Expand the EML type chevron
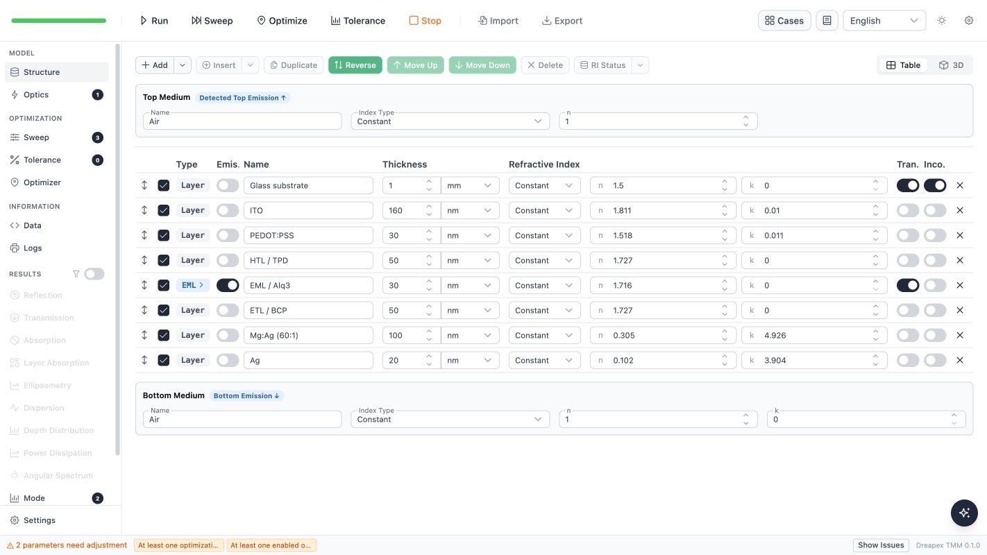This screenshot has height=555, width=987. coord(202,285)
